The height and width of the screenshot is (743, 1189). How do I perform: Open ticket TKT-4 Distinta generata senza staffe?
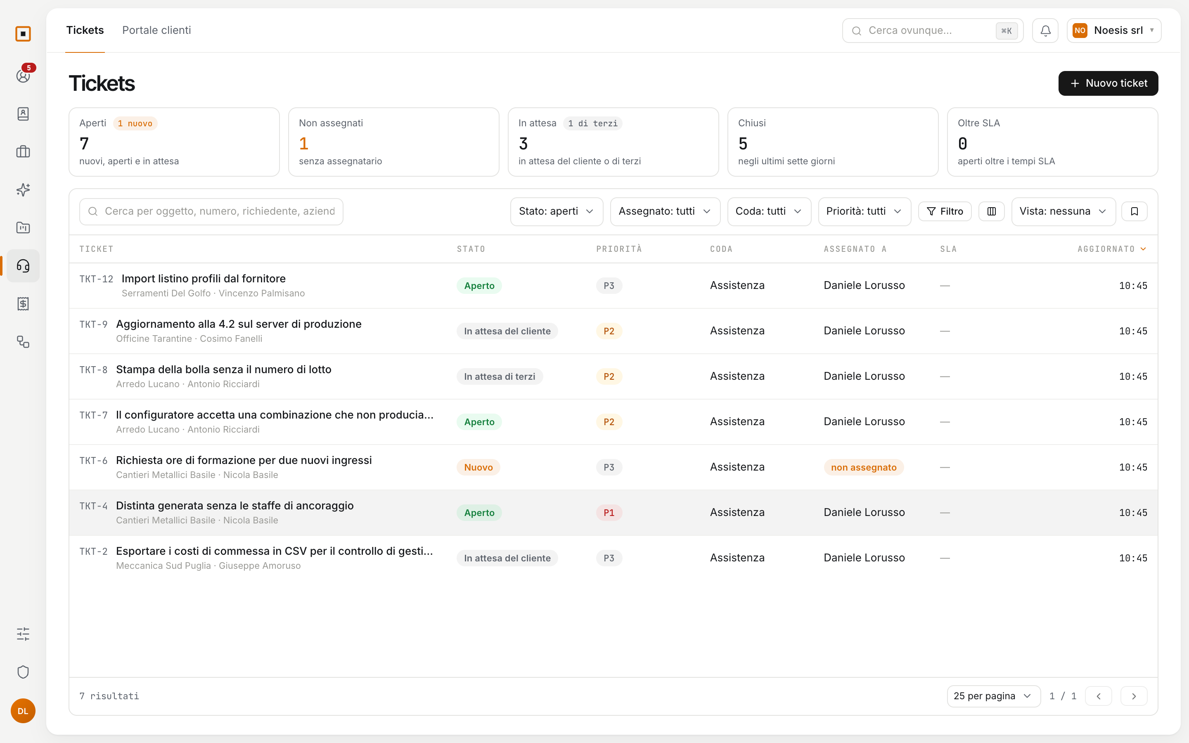pyautogui.click(x=613, y=513)
